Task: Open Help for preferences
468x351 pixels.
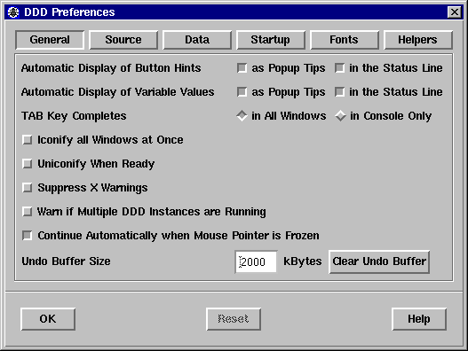Action: 419,319
